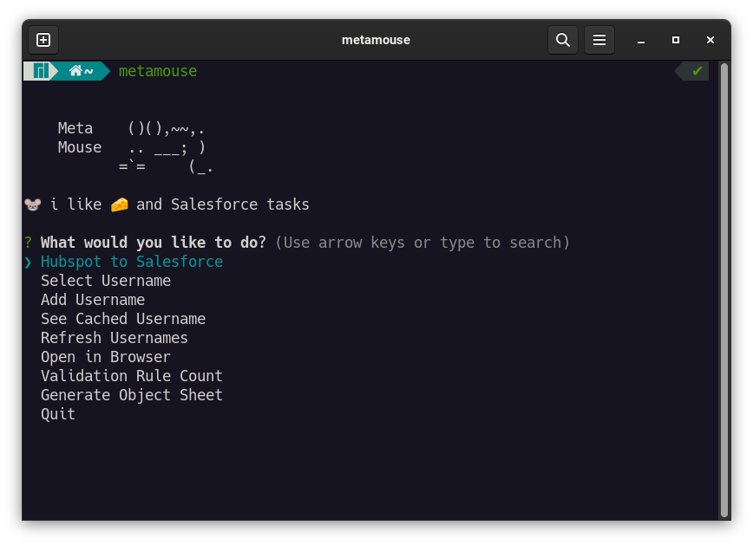Click the 'Use arrow keys or type to search' hint
The height and width of the screenshot is (545, 753).
422,243
